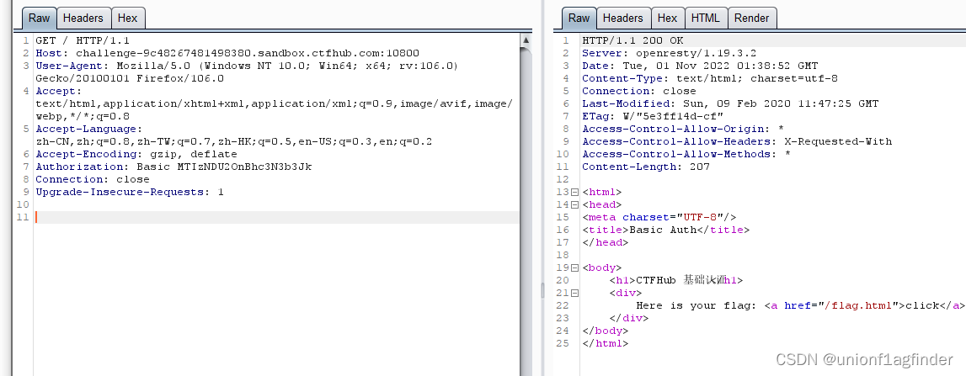Click the /flag.html href text in response
Screen dimensions: 966x376
click(859, 306)
